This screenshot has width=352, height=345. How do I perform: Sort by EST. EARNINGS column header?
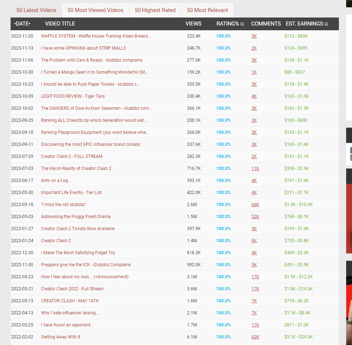(305, 24)
